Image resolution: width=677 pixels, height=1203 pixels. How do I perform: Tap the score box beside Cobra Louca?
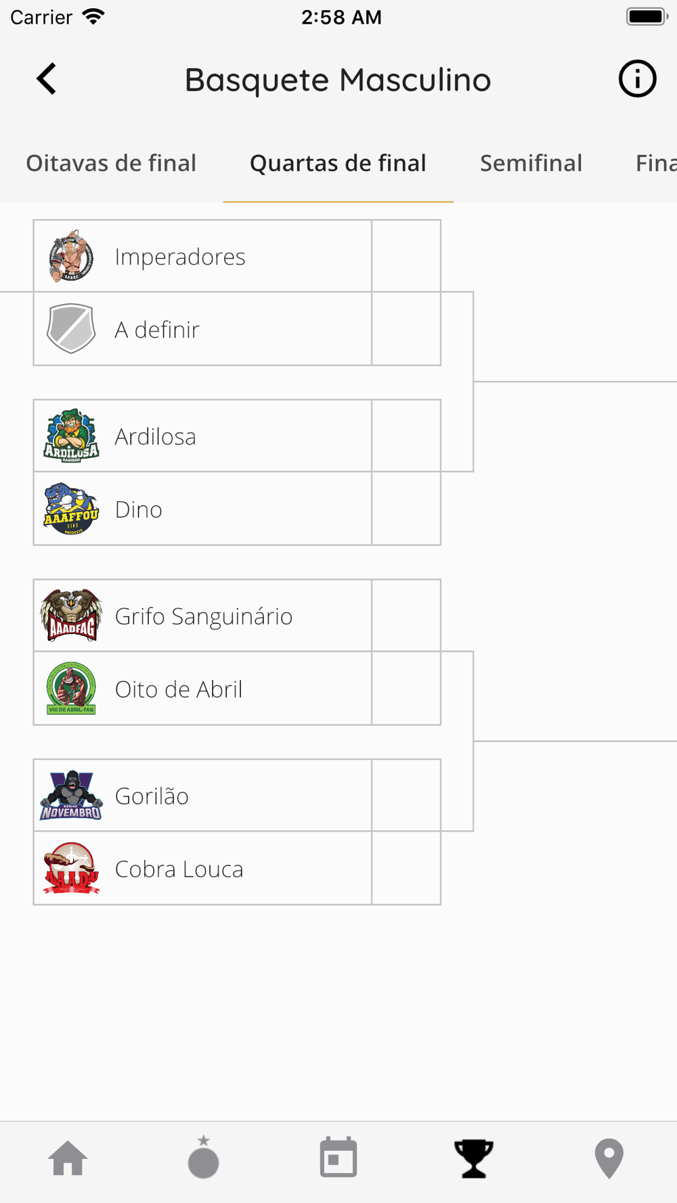click(x=406, y=869)
